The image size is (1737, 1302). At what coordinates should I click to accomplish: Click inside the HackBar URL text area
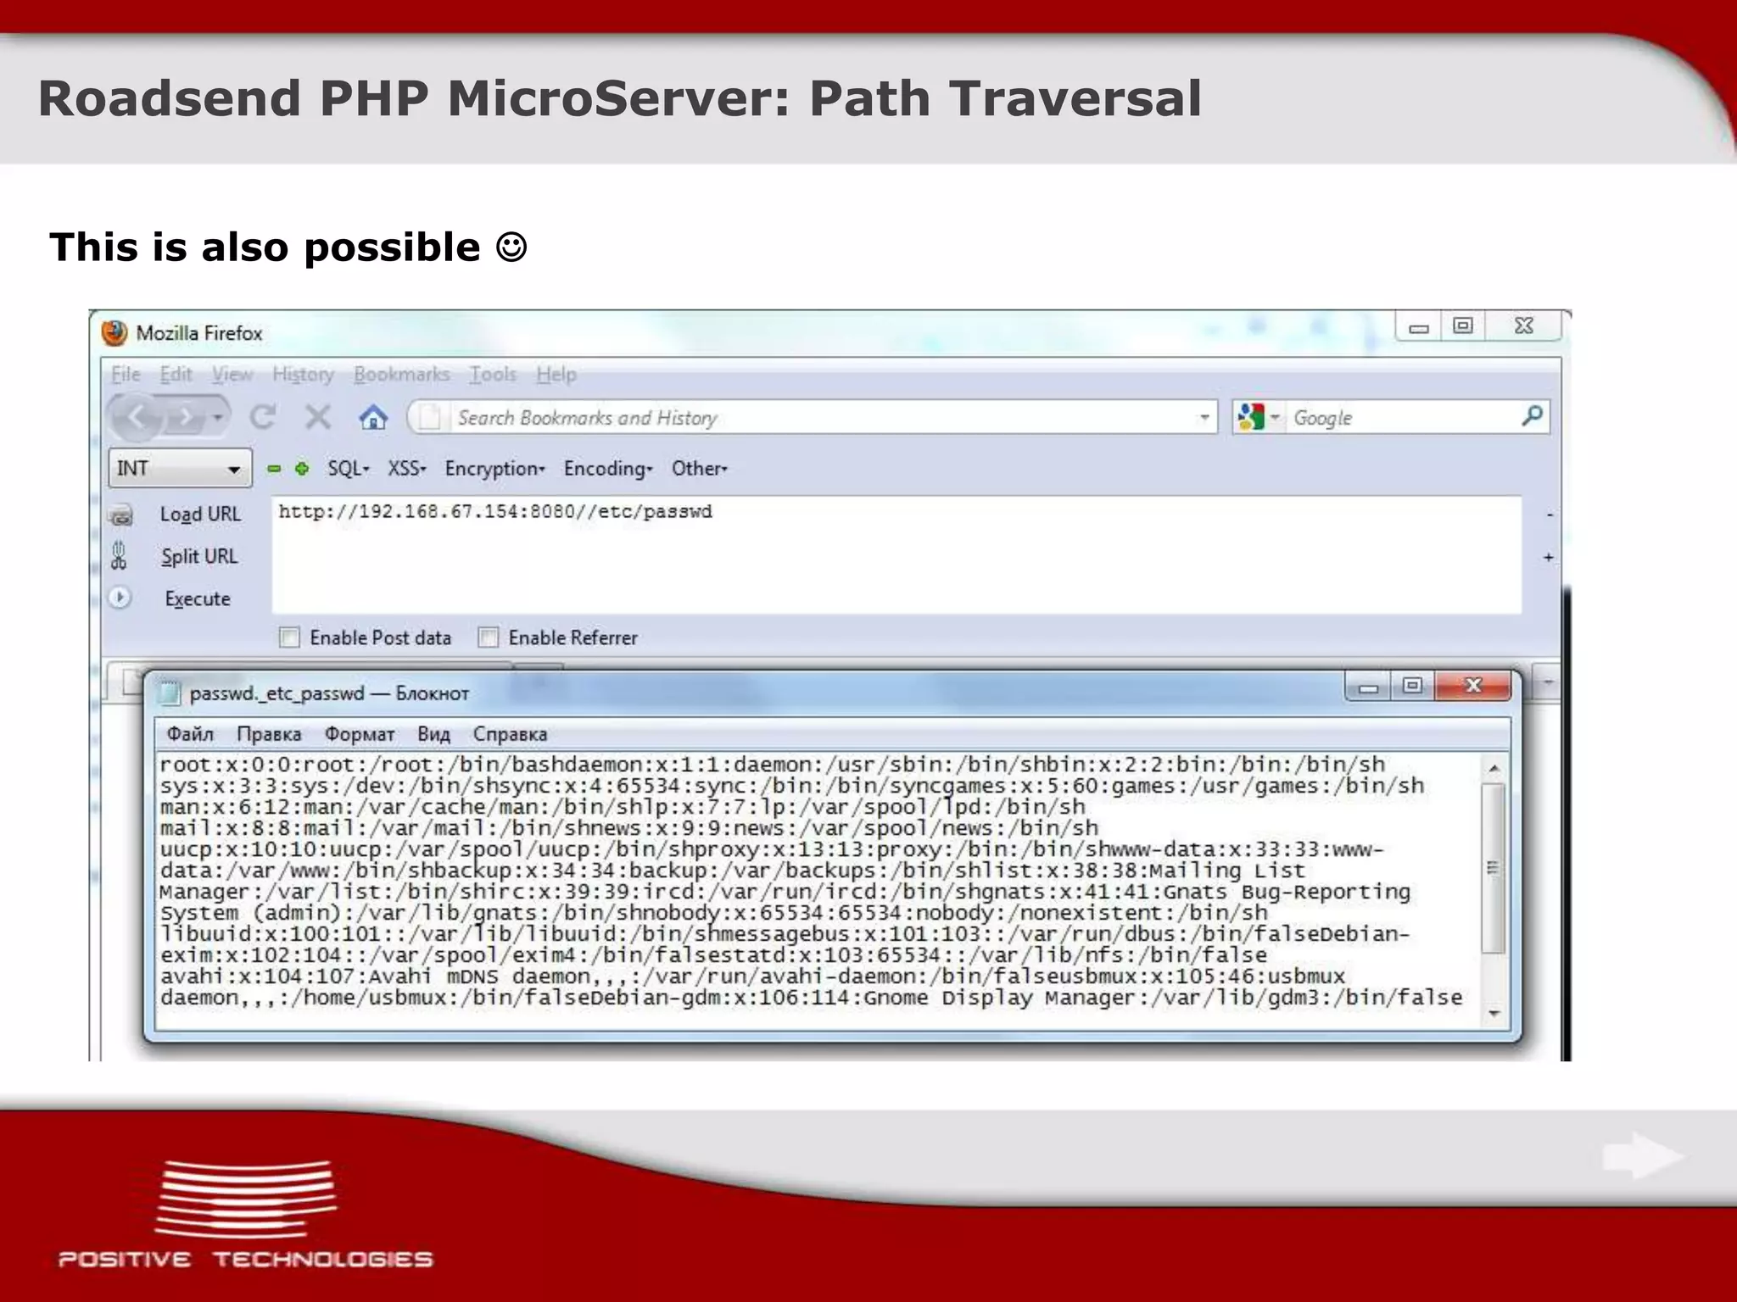pyautogui.click(x=896, y=555)
